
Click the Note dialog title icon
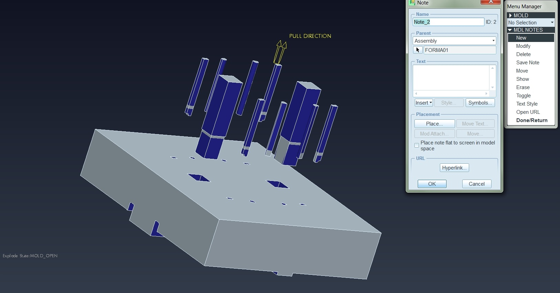point(412,3)
